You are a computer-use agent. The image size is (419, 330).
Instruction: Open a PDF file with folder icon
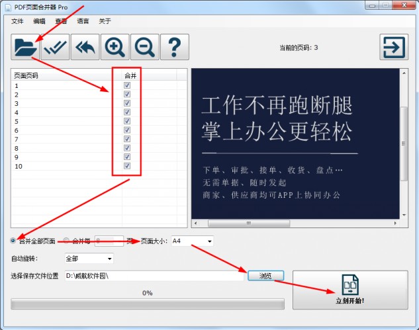pyautogui.click(x=25, y=47)
